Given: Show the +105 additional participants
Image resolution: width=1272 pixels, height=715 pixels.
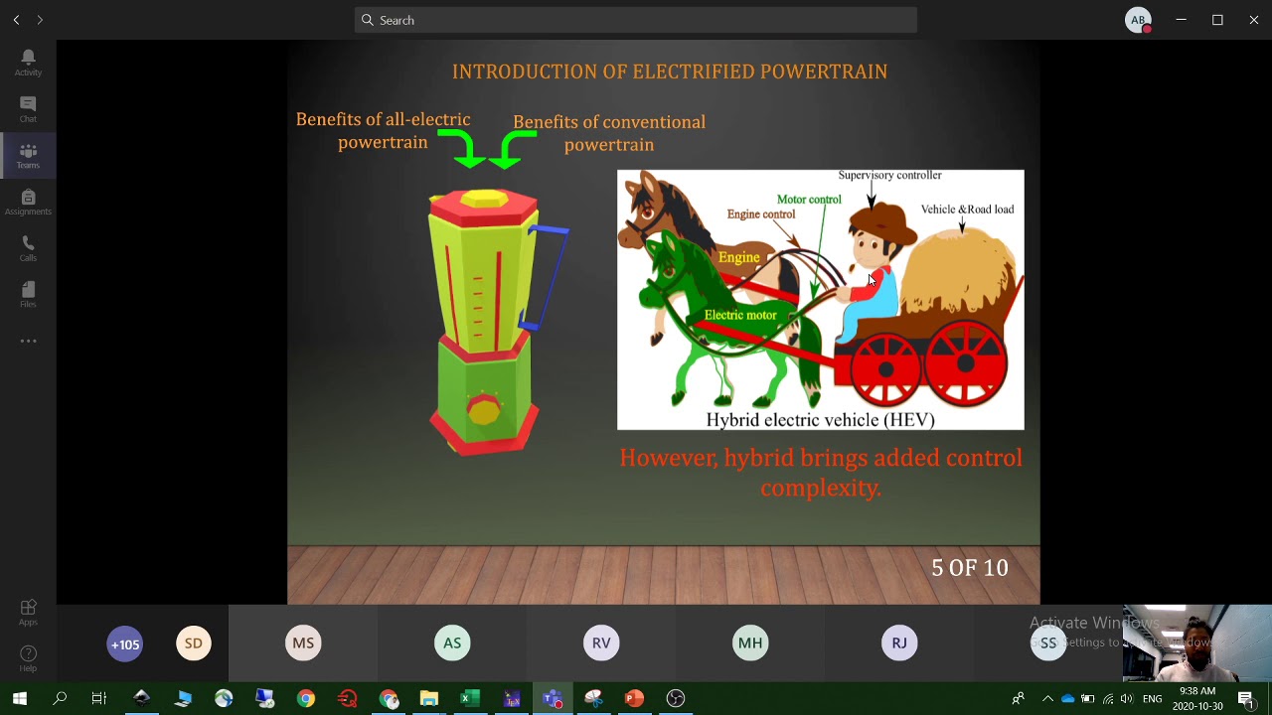Looking at the screenshot, I should pos(125,643).
